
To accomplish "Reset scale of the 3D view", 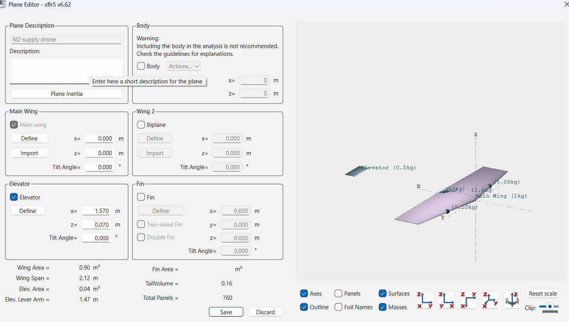I will pyautogui.click(x=543, y=294).
